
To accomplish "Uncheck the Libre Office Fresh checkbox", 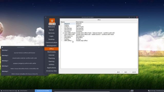I will [x=63, y=33].
